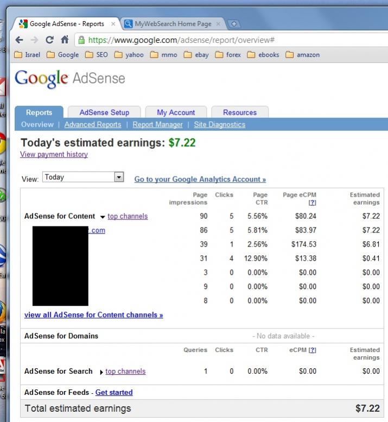This screenshot has width=388, height=422.
Task: Open the View period dropdown showing Today
Action: tap(83, 177)
